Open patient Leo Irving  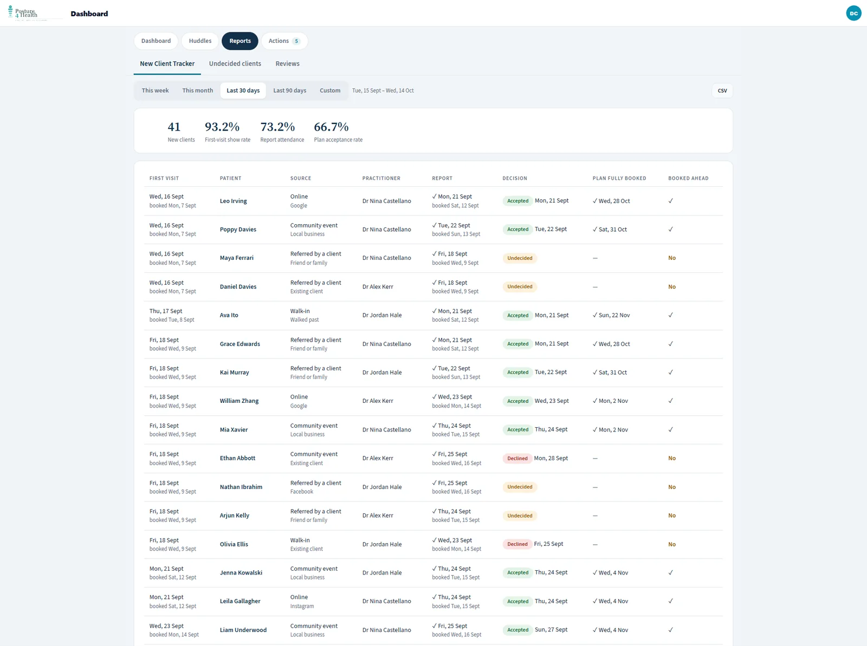click(234, 201)
